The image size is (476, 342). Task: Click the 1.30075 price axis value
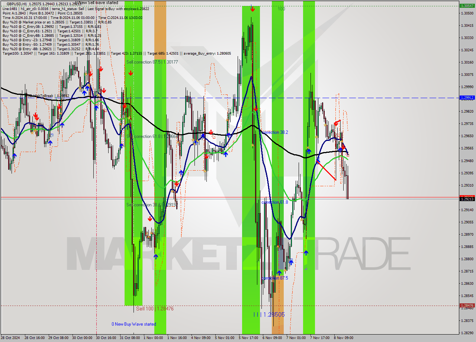[467, 74]
